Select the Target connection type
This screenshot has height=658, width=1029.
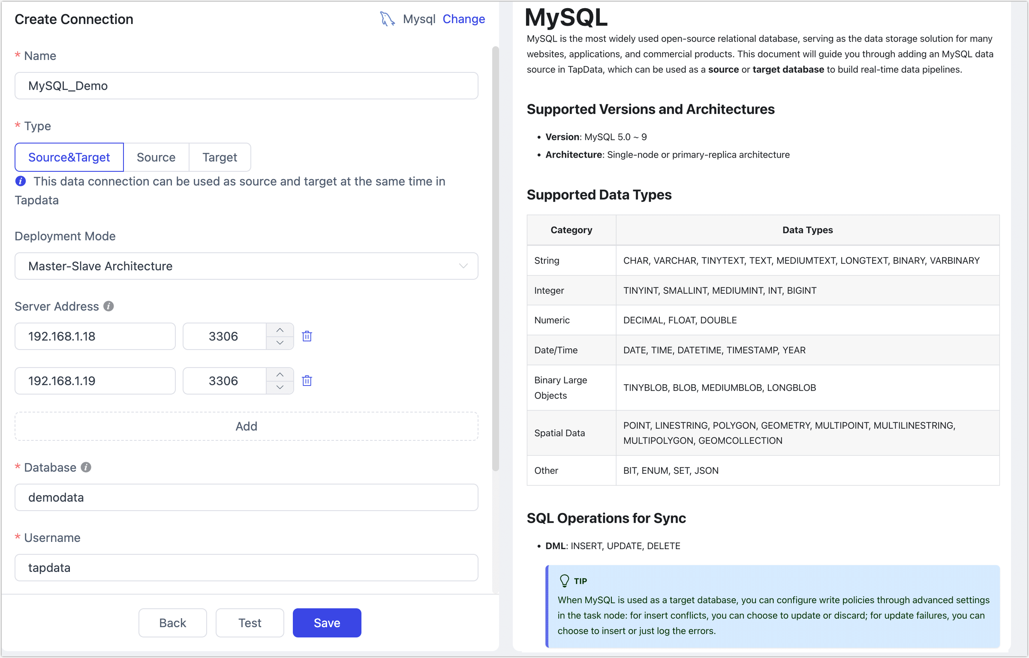click(x=220, y=157)
